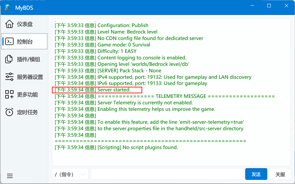Minimize the MyBDS window
295x184 pixels.
(252, 6)
